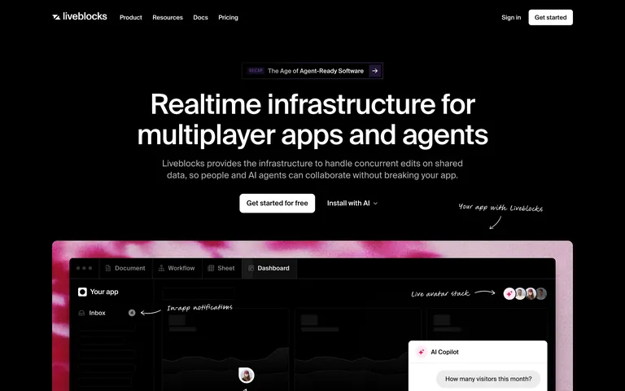Screen dimensions: 625x391
Task: Go to the Docs page
Action: point(200,18)
